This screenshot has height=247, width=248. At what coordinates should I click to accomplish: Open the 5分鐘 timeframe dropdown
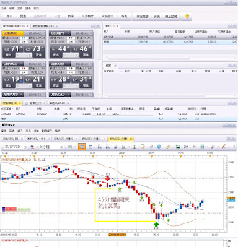point(61,147)
